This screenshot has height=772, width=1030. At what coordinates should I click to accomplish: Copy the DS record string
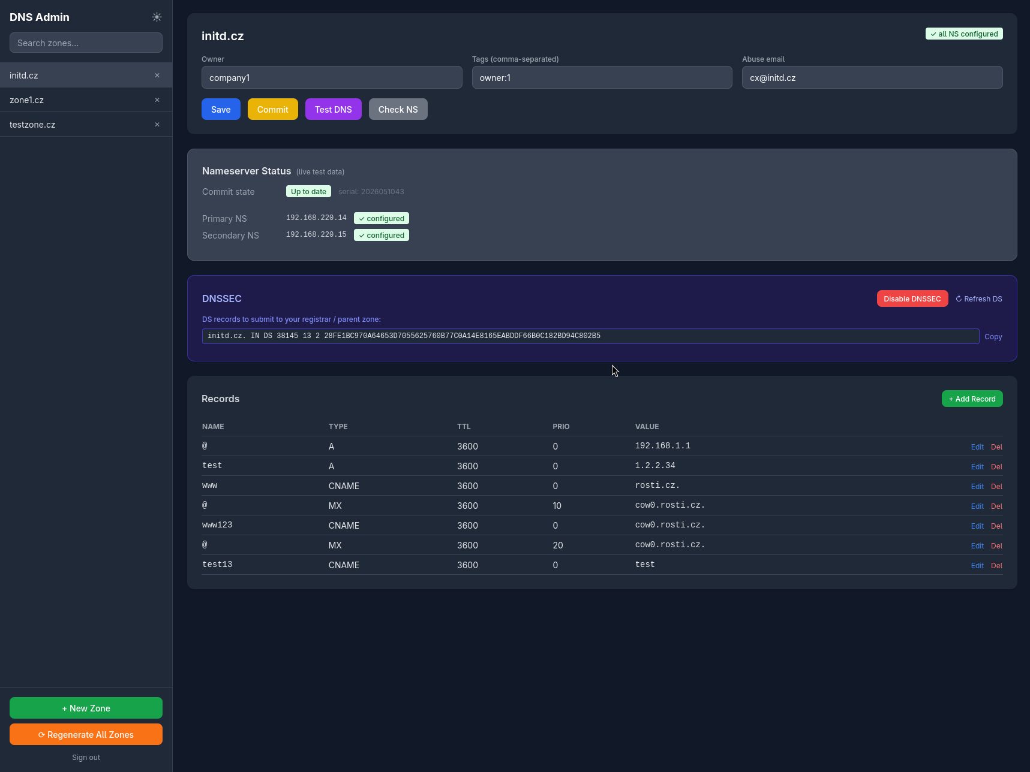(x=993, y=337)
